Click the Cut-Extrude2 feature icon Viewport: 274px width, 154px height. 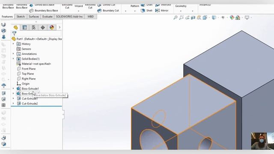pyautogui.click(x=19, y=104)
